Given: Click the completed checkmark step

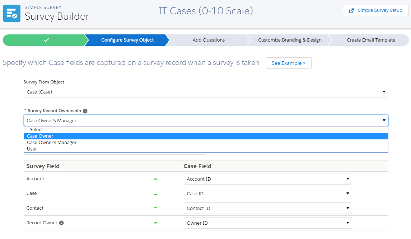Looking at the screenshot, I should [45, 40].
